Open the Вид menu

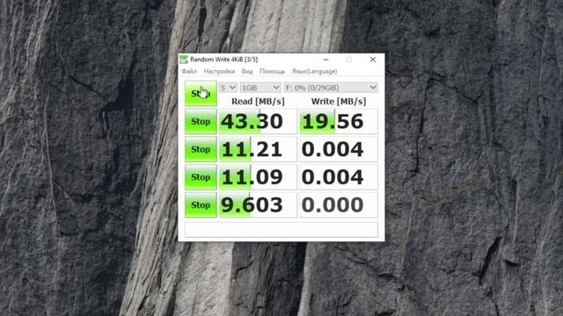[x=247, y=71]
